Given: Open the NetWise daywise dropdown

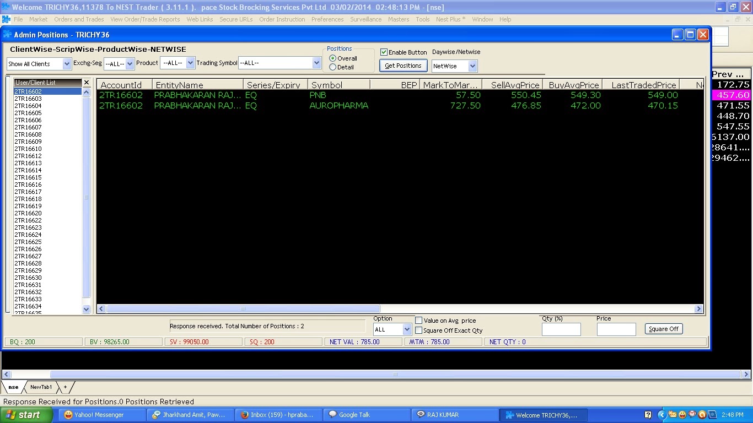Looking at the screenshot, I should [x=472, y=66].
